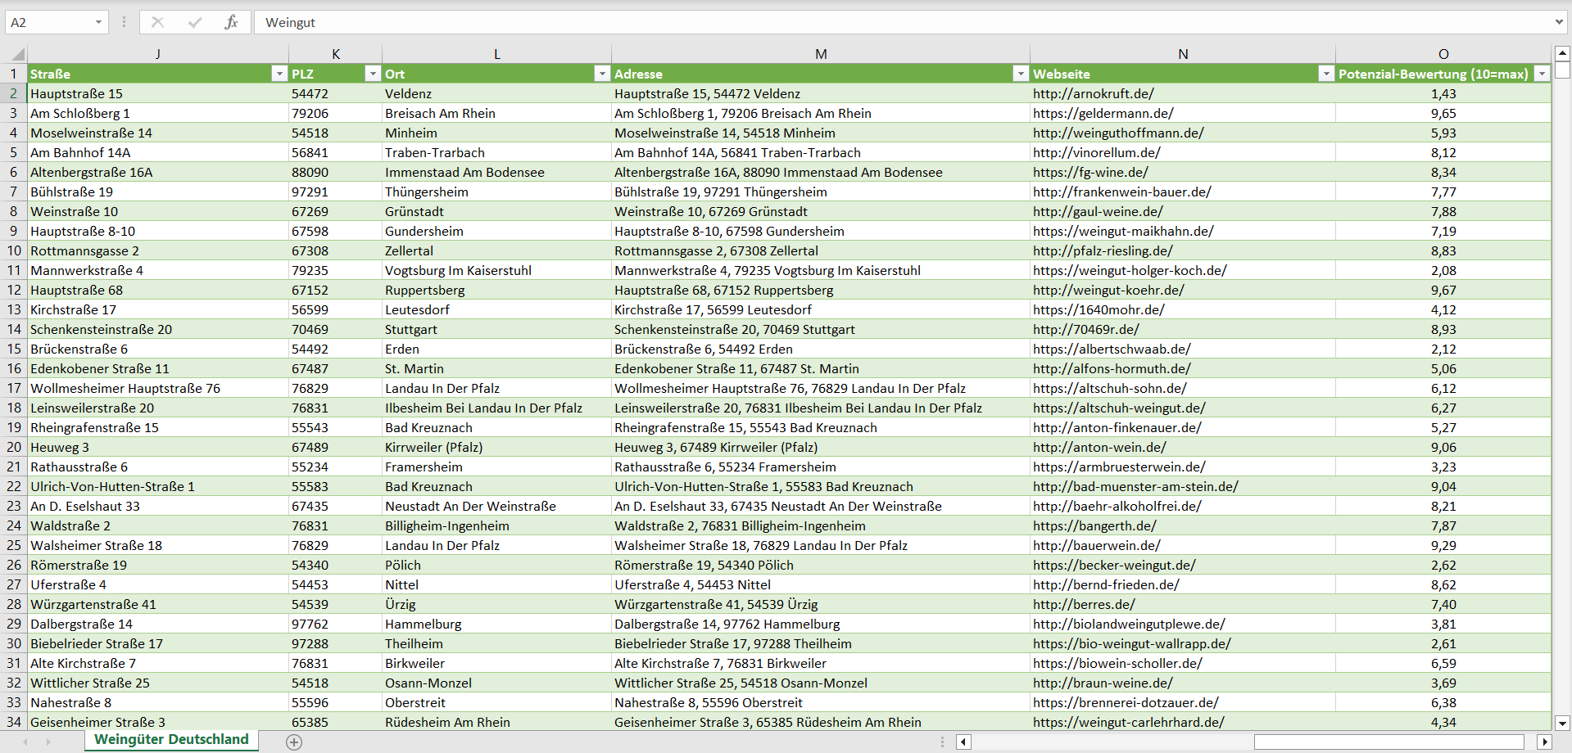The height and width of the screenshot is (753, 1572).
Task: Open the Adresse column filter dropdown
Action: click(1020, 74)
